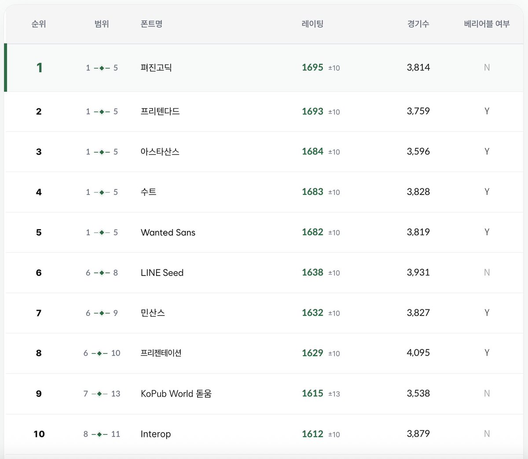528x459 pixels.
Task: Select font name Wanted Sans
Action: pyautogui.click(x=168, y=232)
